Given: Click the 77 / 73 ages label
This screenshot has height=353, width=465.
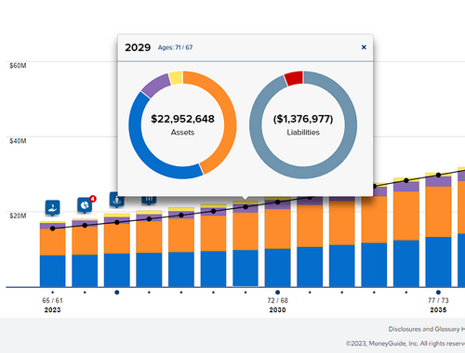Looking at the screenshot, I should click(438, 300).
